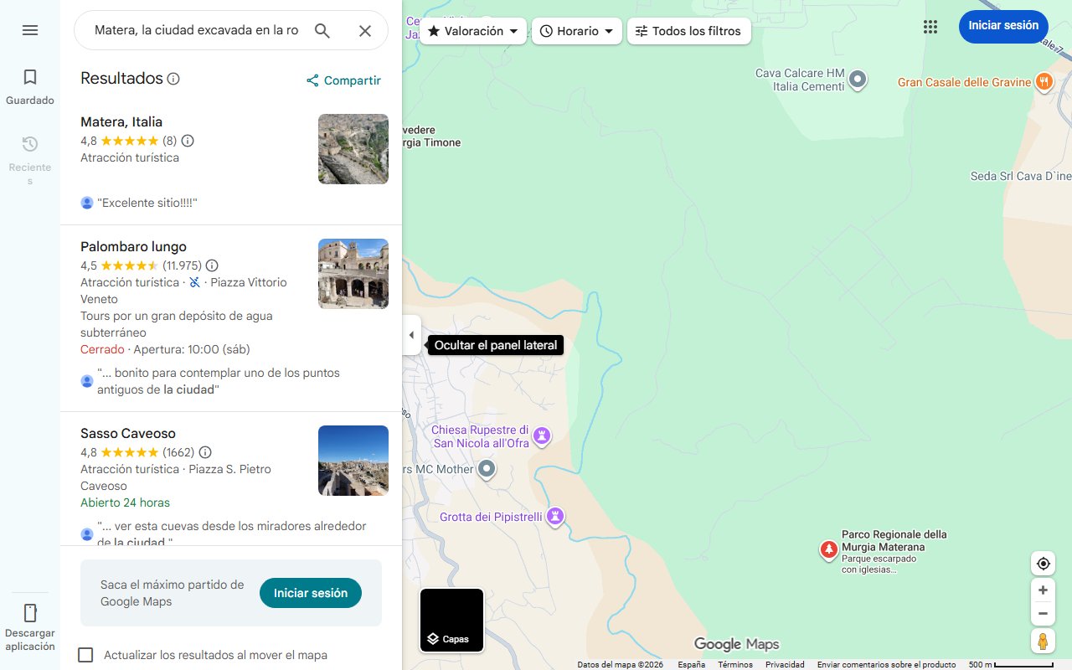Zoom in with the plus control

(1043, 590)
